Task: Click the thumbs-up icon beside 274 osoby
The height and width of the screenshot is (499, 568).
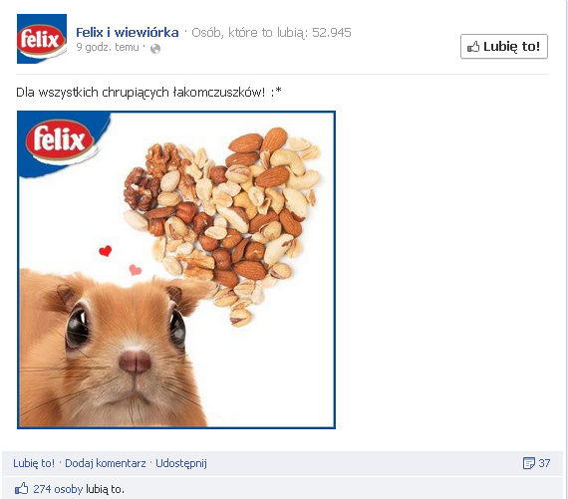Action: (x=21, y=488)
